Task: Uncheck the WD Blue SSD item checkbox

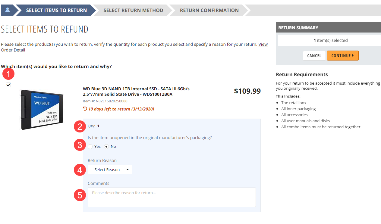Action: pos(8,85)
